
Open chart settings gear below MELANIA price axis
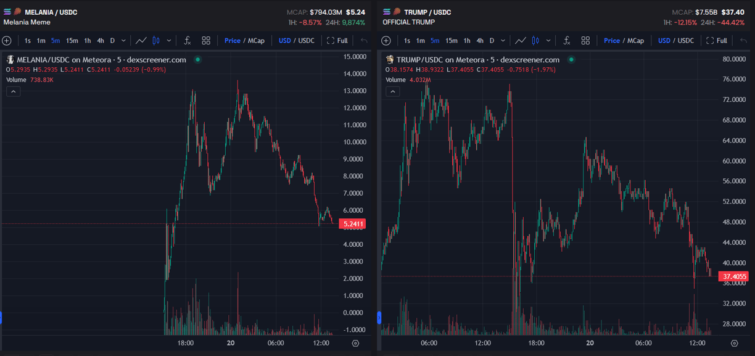click(x=355, y=343)
